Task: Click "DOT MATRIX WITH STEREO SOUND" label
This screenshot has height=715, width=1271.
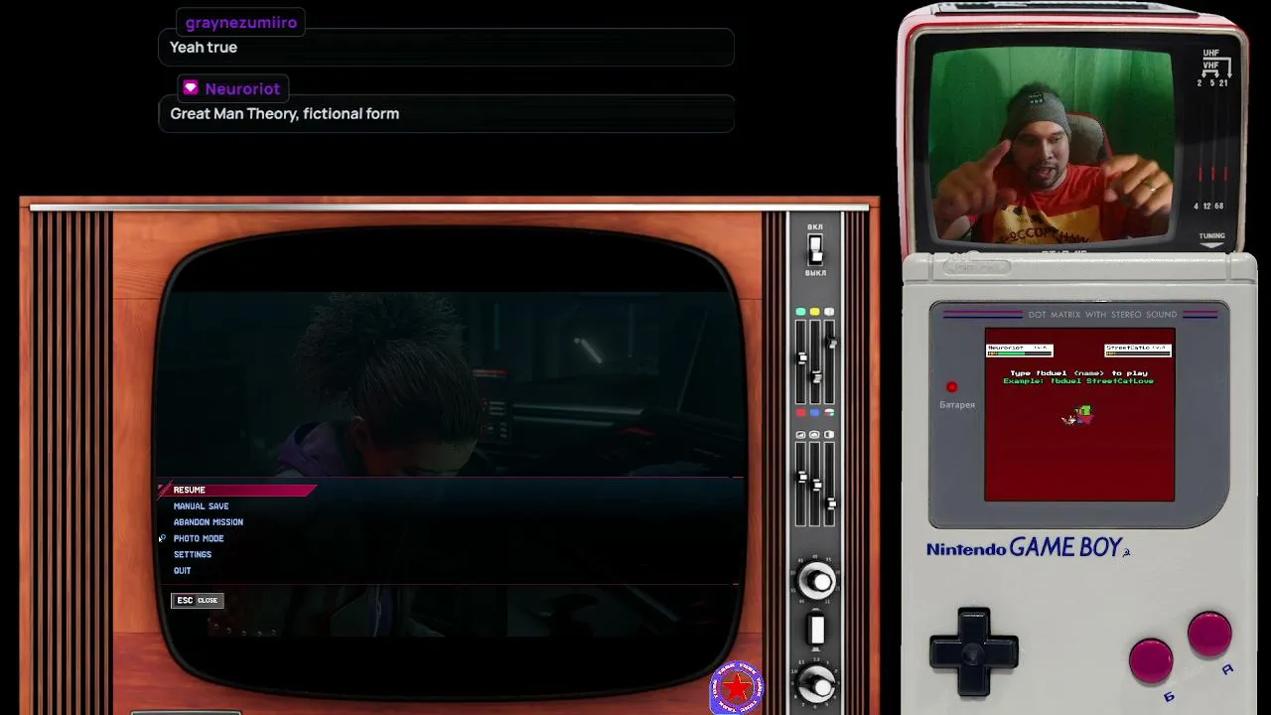Action: pos(1102,315)
